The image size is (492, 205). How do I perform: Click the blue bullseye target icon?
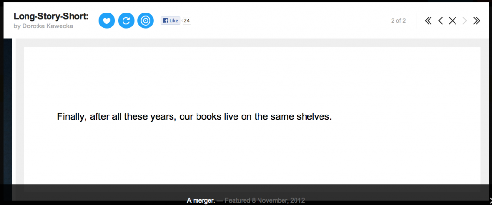(146, 21)
